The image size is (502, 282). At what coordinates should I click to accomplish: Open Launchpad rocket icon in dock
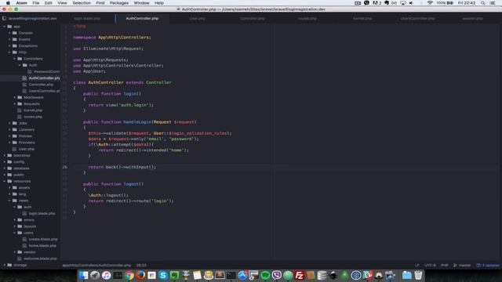[95, 275]
